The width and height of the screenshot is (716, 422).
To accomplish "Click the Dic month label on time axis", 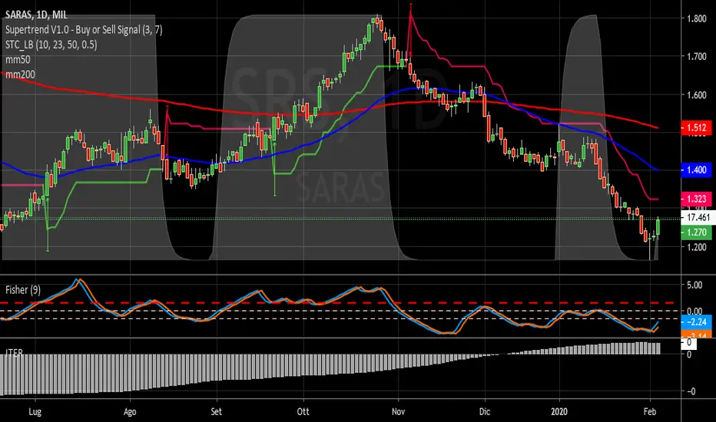I will point(485,411).
